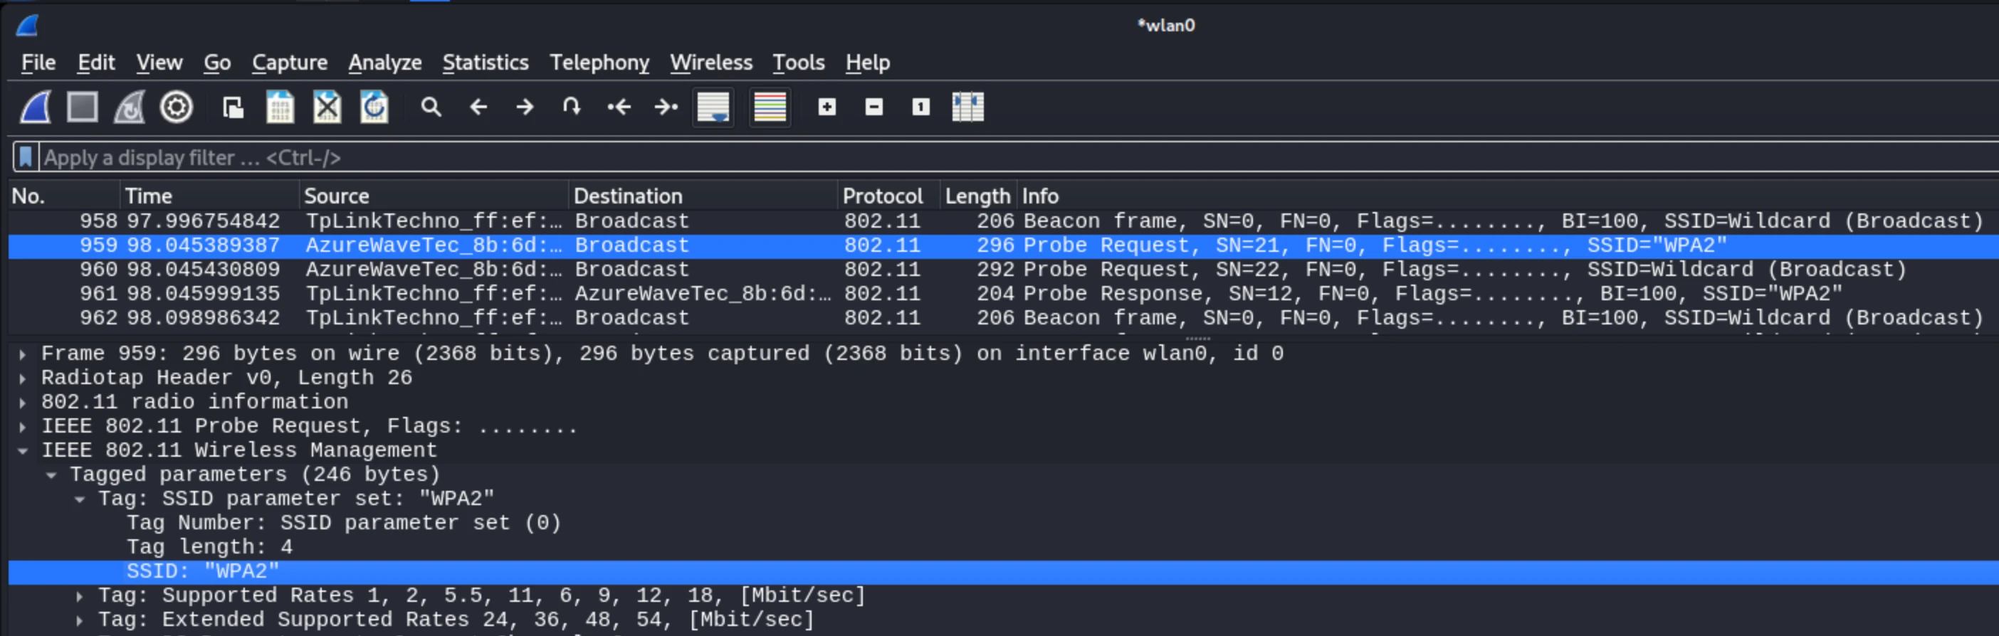Image resolution: width=1999 pixels, height=636 pixels.
Task: Sort packets by Destination column
Action: tap(703, 196)
